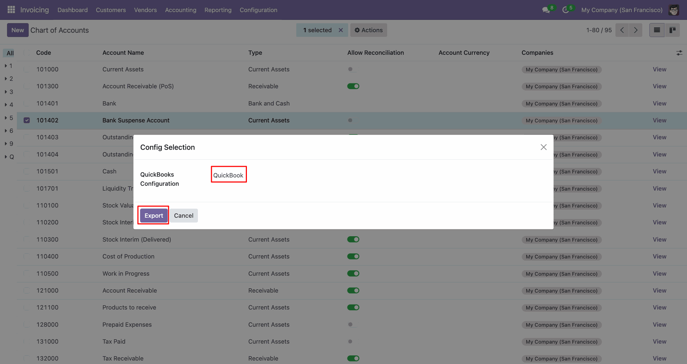
Task: Switch to kanban view icon
Action: (x=673, y=30)
